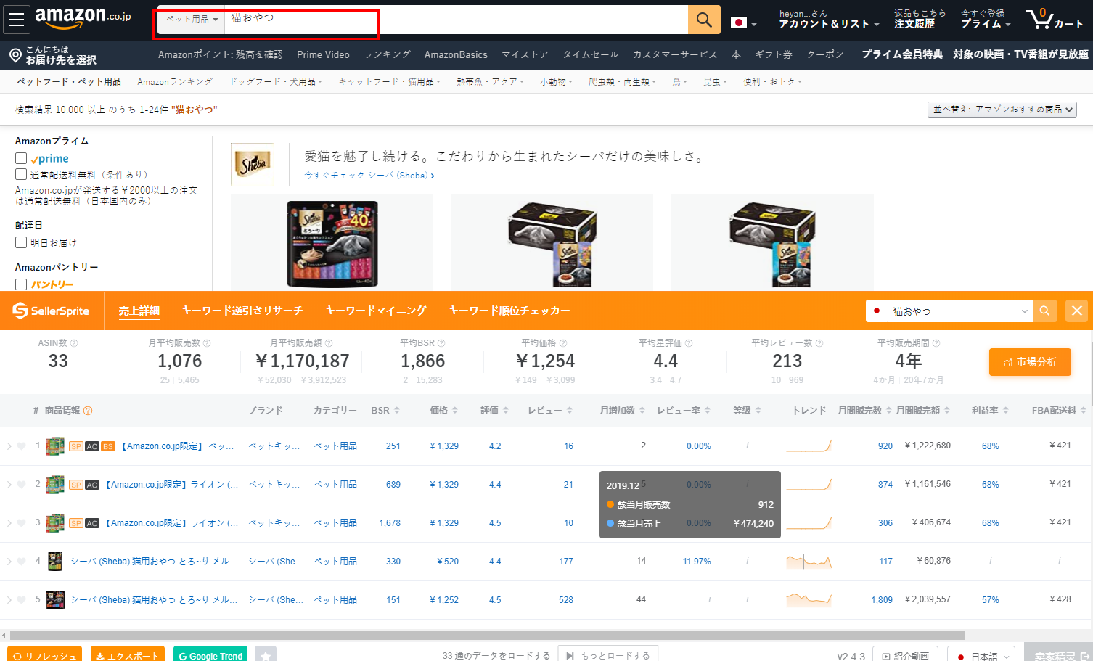
Task: Open the 並べ替え sort dropdown
Action: (x=1002, y=110)
